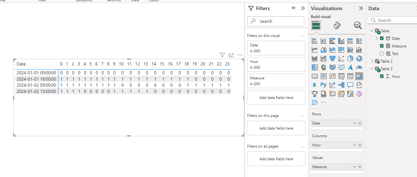This screenshot has height=177, width=417.
Task: Click the Data pane search box
Action: tap(392, 20)
